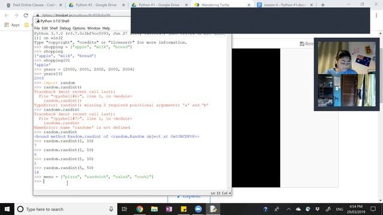The width and height of the screenshot is (383, 215).
Task: Close the Lesson 6 Python #1 tab
Action: point(311,5)
